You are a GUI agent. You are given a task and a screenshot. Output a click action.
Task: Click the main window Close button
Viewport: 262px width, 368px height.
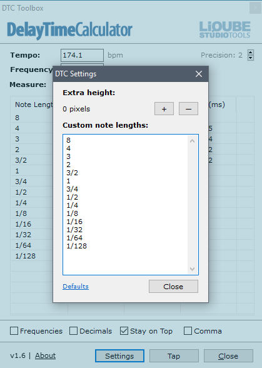228,355
